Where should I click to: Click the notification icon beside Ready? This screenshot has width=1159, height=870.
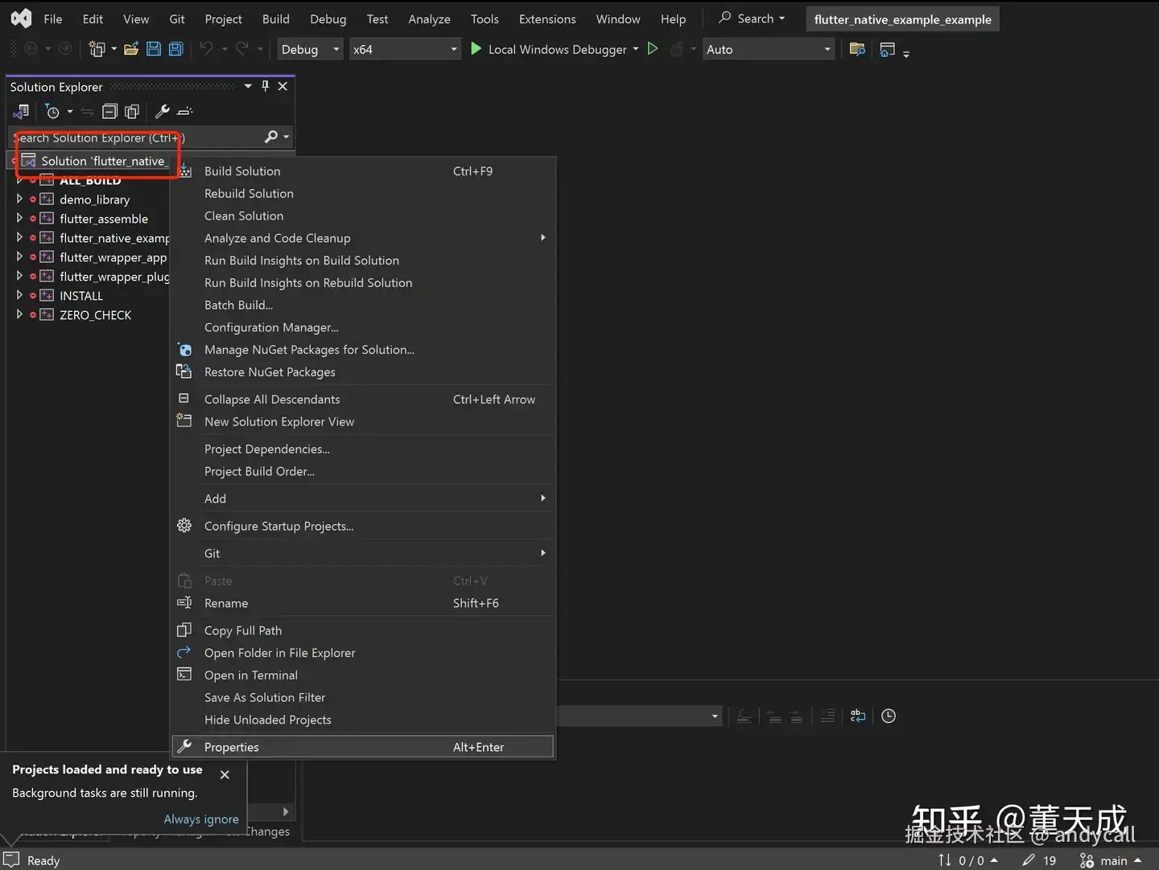11,860
